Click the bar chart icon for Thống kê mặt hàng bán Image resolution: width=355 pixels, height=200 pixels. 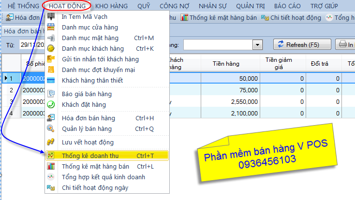point(51,167)
